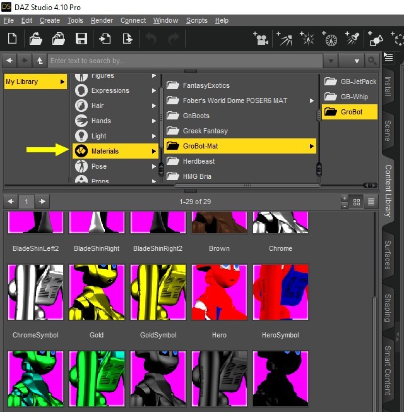This screenshot has height=412, width=404.
Task: Create a new camera
Action: (261, 39)
